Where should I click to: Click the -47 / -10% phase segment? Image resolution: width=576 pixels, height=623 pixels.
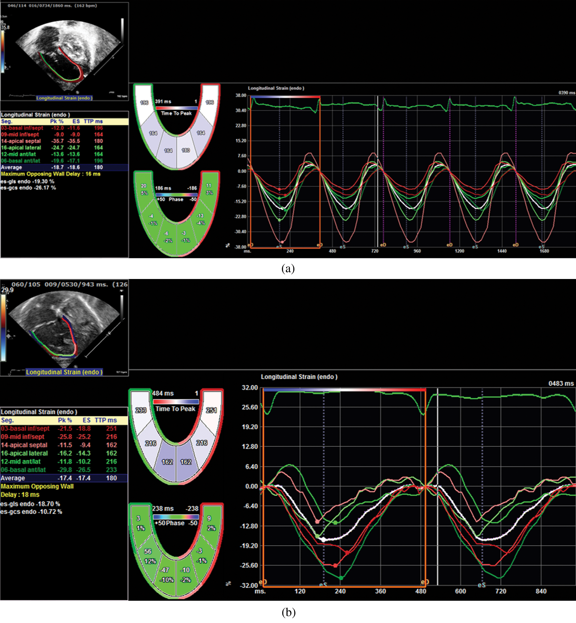(165, 575)
